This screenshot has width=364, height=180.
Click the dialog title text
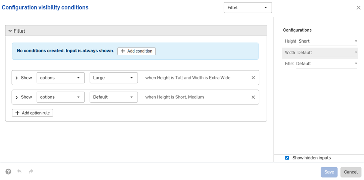[45, 7]
